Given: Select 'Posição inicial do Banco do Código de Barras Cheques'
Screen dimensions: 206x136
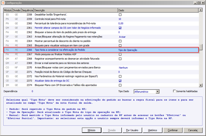Looking at the screenshot, I should coord(101,72).
